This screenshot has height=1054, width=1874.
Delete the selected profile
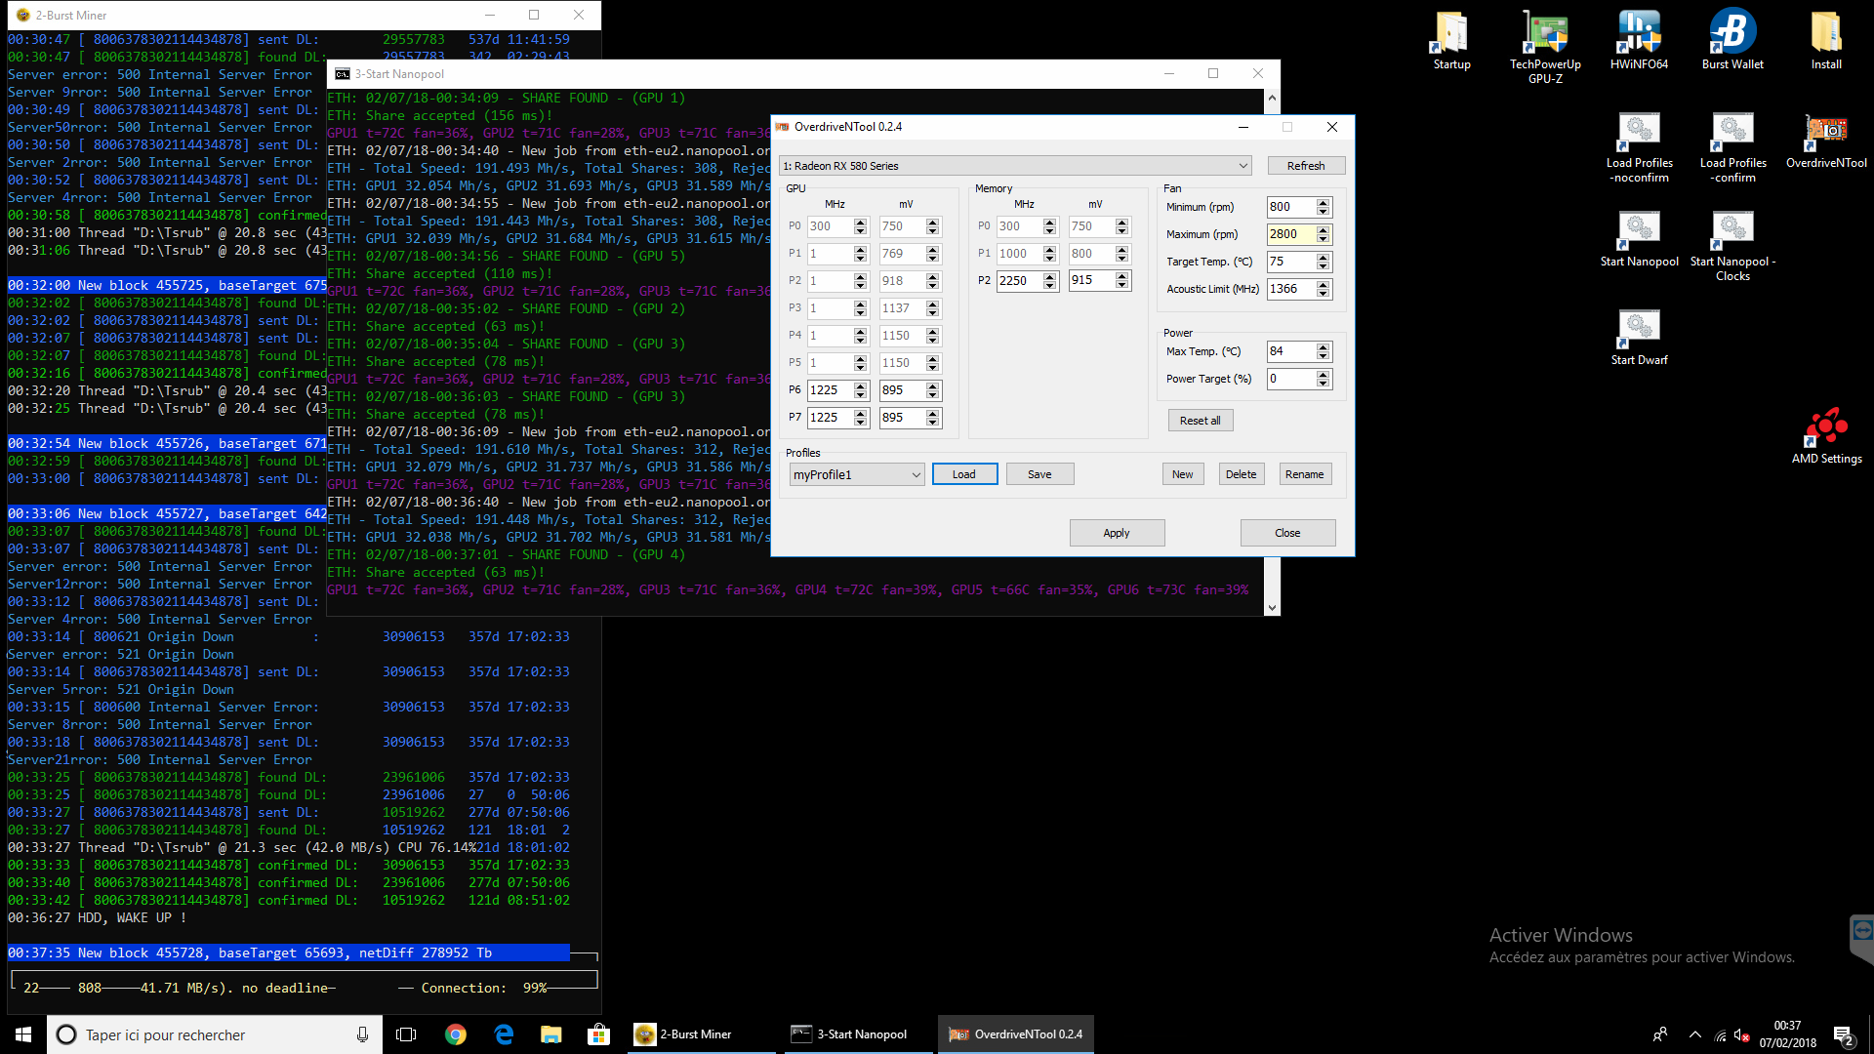1241,474
